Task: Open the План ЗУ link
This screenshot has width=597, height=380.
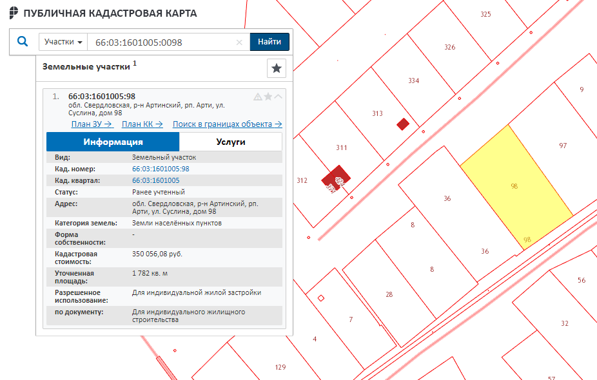Action: pos(92,124)
